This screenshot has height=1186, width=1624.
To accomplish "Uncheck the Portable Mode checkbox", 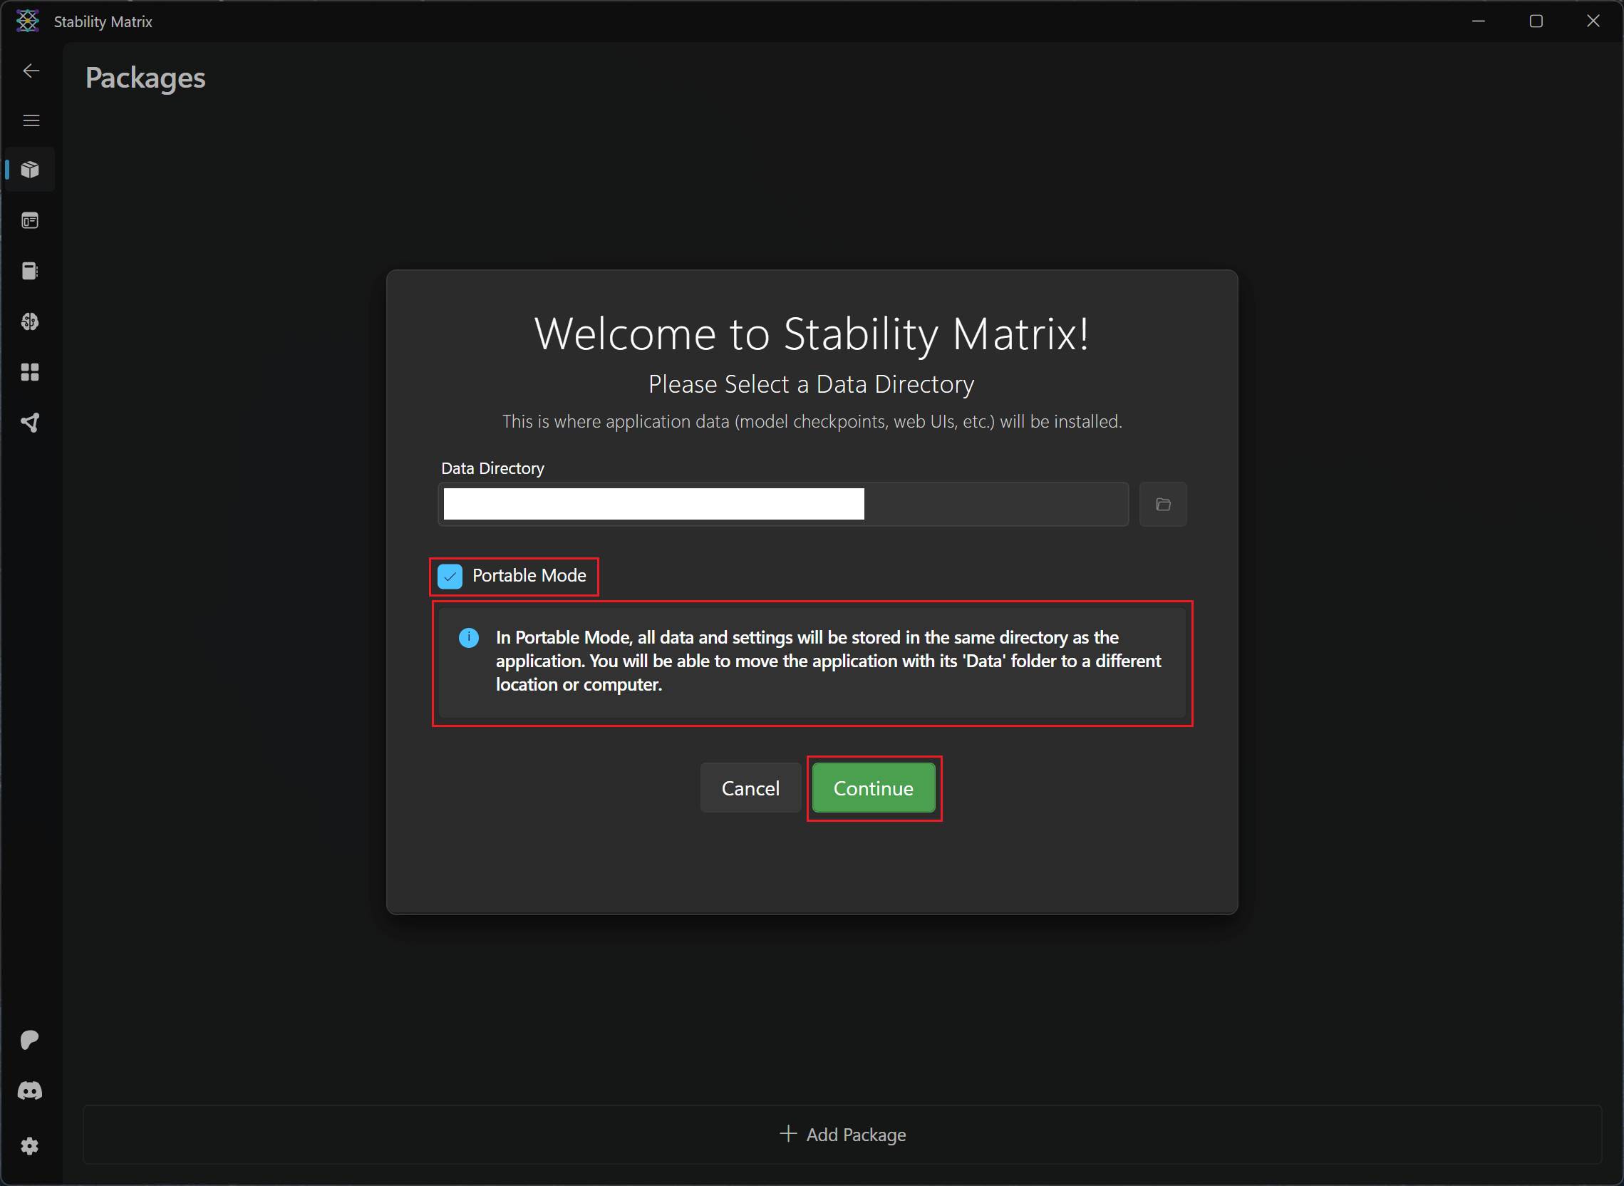I will (450, 576).
